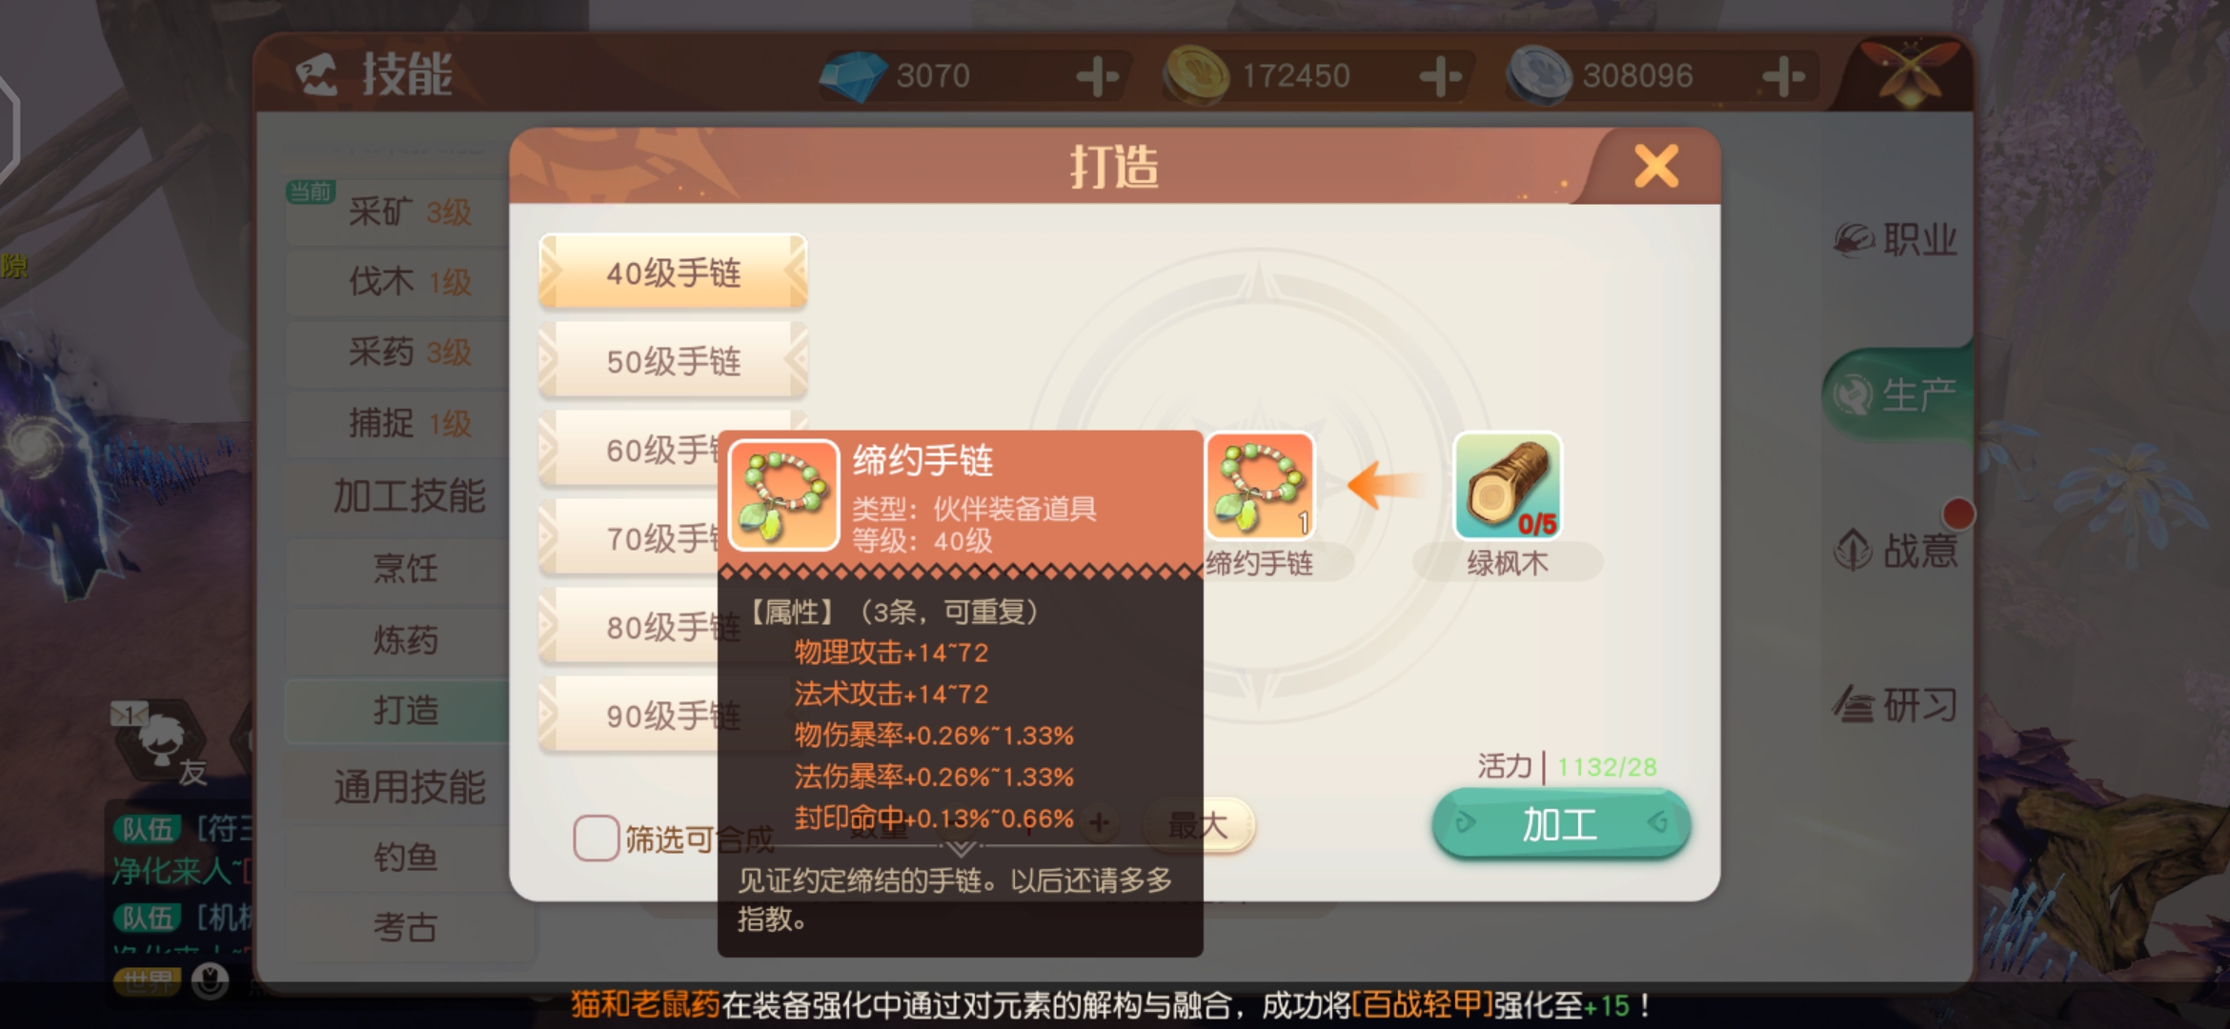Screen dimensions: 2230x1029
Task: Open the microphone voice chat icon
Action: click(210, 980)
